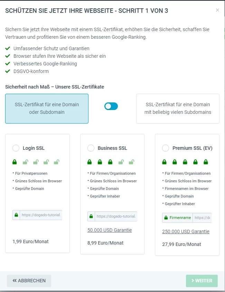This screenshot has width=225, height=292.
Task: Click the green padlock in Login SSL URL preview
Action: click(x=16, y=215)
